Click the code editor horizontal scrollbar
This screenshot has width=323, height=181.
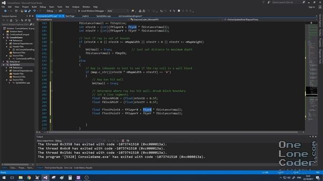[x=173, y=132]
